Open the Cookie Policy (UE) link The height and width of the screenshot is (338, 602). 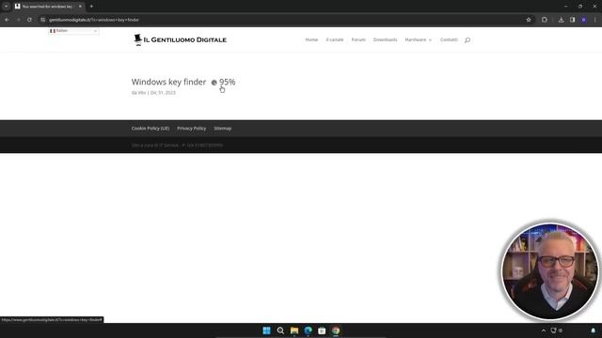coord(150,129)
